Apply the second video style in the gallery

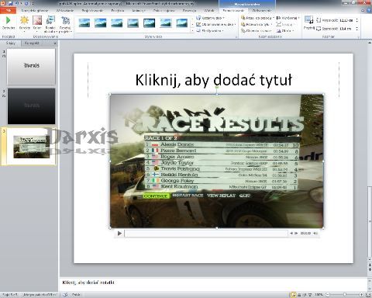[x=101, y=23]
